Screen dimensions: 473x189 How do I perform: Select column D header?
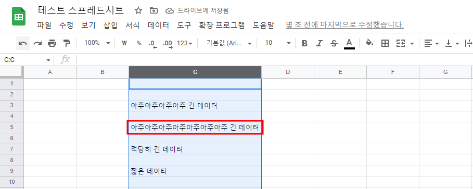point(288,72)
